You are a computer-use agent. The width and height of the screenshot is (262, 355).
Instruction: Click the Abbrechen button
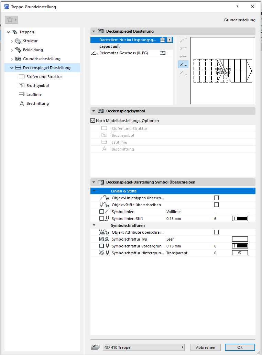coord(206,347)
